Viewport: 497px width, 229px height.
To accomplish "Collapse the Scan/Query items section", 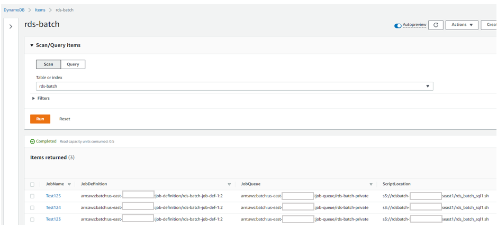I will 55,45.
